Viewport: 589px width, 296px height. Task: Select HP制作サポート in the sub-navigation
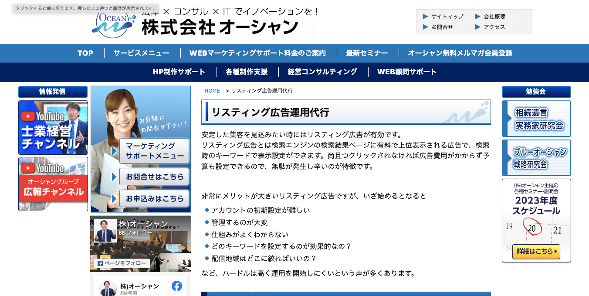179,72
